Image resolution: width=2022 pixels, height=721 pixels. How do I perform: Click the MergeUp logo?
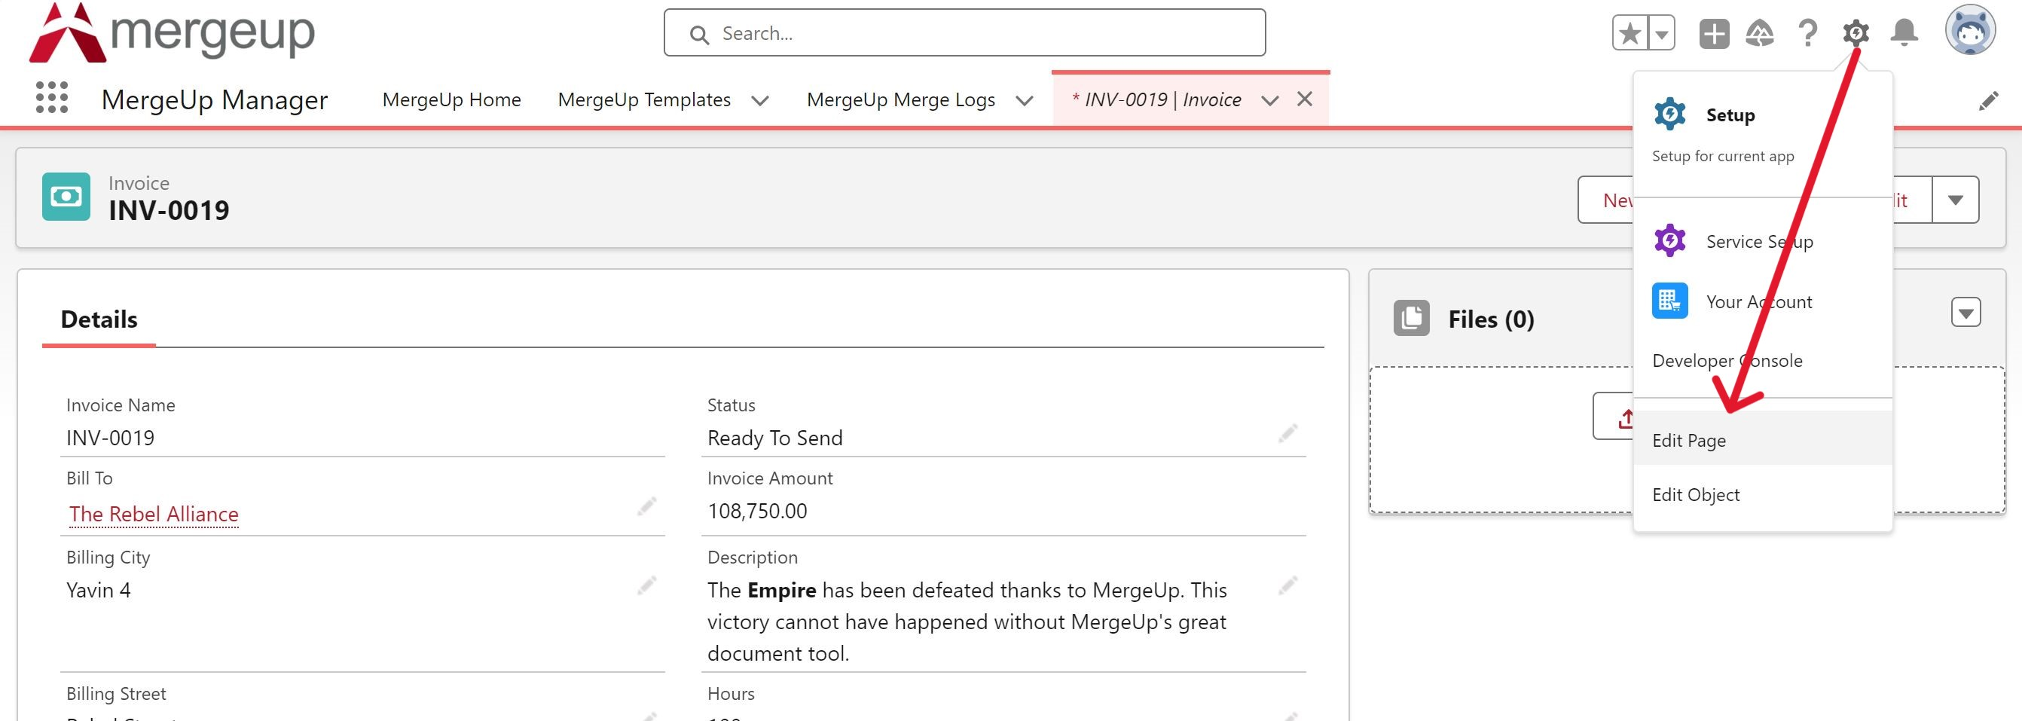tap(172, 32)
